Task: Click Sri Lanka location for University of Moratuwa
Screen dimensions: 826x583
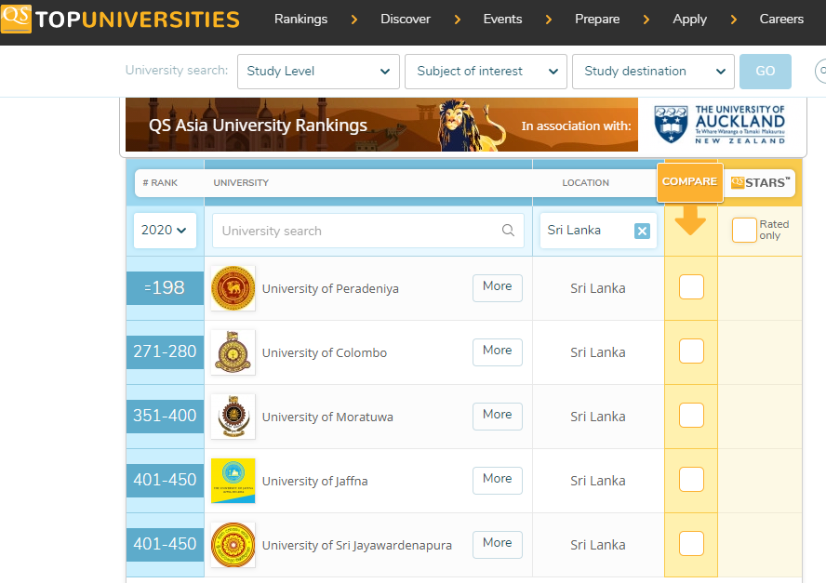Action: point(598,417)
